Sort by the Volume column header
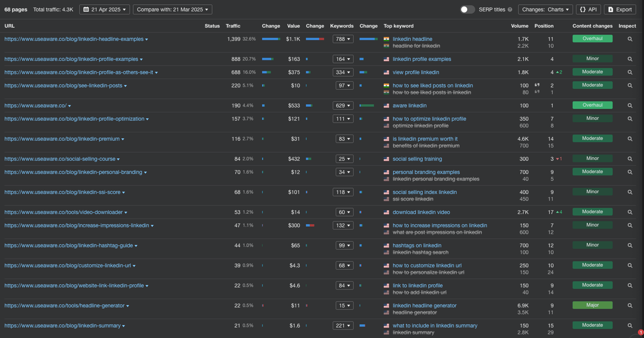Image resolution: width=644 pixels, height=338 pixels. coord(520,26)
